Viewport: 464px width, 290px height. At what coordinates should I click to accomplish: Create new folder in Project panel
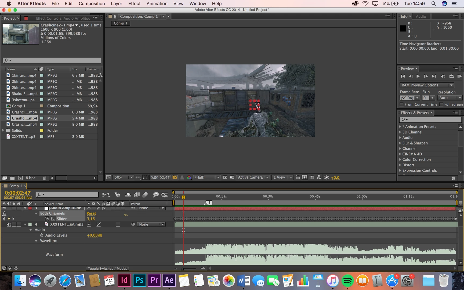[12, 178]
